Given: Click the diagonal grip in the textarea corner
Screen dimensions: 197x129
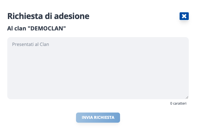Looking at the screenshot, I should [x=187, y=97].
